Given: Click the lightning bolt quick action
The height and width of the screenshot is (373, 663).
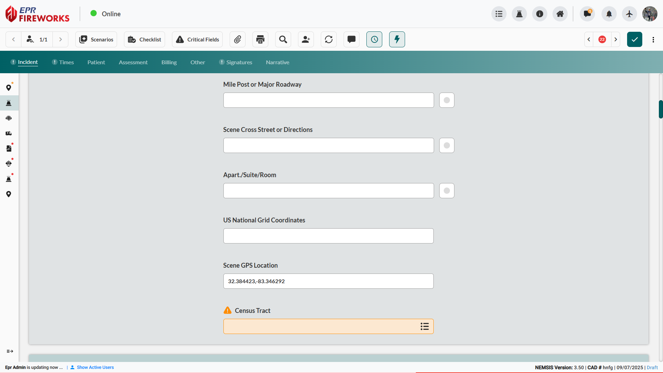Looking at the screenshot, I should (x=397, y=39).
